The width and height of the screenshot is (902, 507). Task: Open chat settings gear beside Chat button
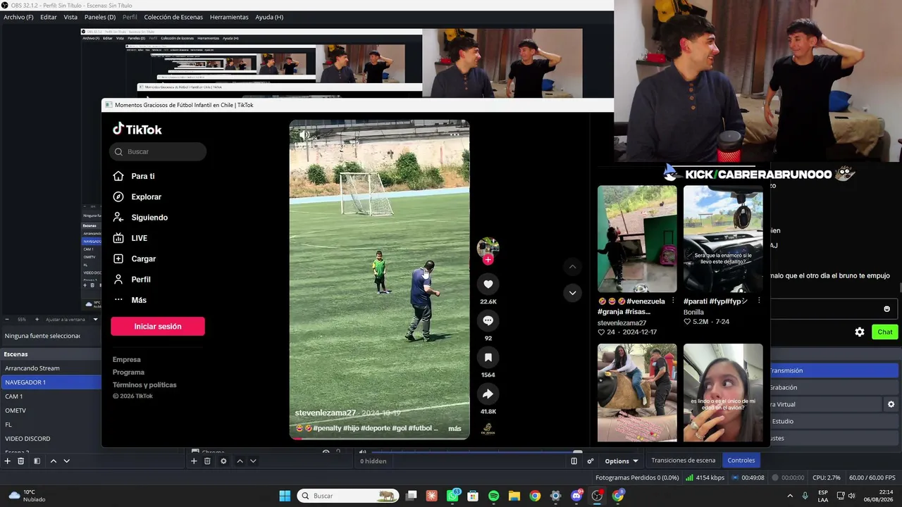pos(860,332)
